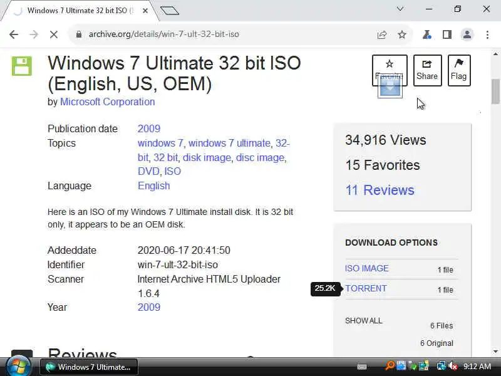
Task: Click the 15 Favorites text
Action: pyautogui.click(x=383, y=165)
